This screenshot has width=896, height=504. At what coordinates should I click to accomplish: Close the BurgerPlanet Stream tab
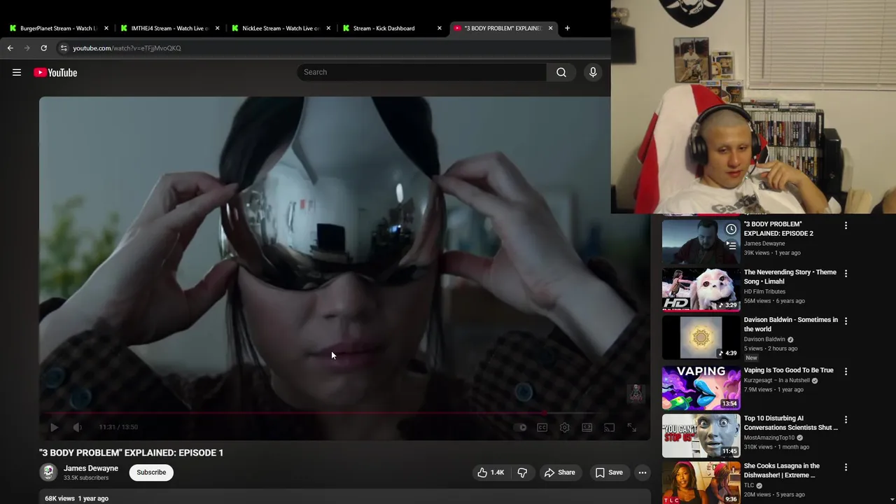coord(106,28)
